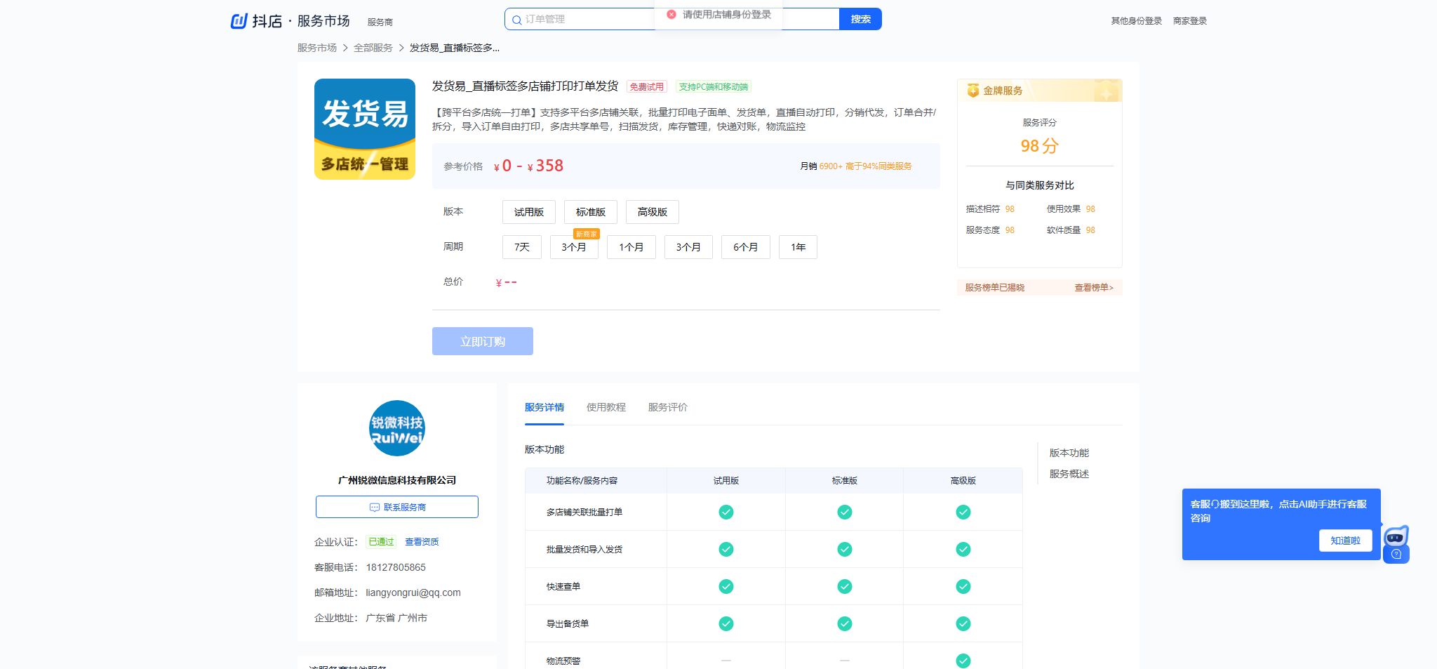Viewport: 1437px width, 669px height.
Task: Open the AI assistant robot icon
Action: [1396, 537]
